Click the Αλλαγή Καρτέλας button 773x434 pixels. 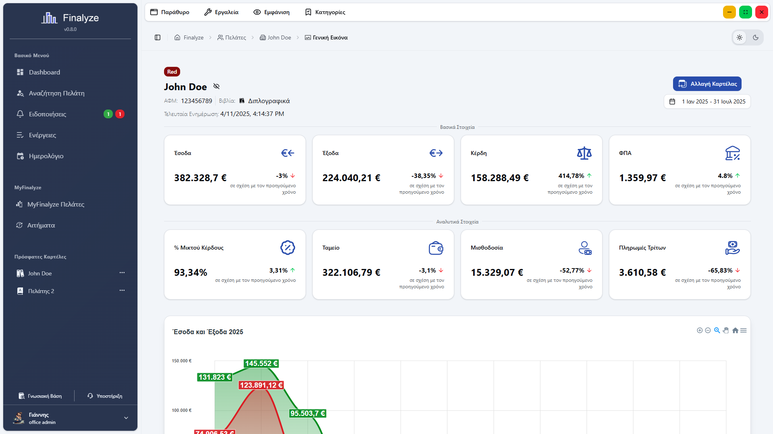[x=707, y=84]
